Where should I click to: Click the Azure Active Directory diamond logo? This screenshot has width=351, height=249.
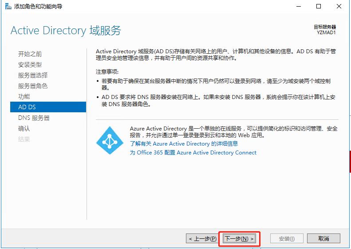[x=110, y=140]
